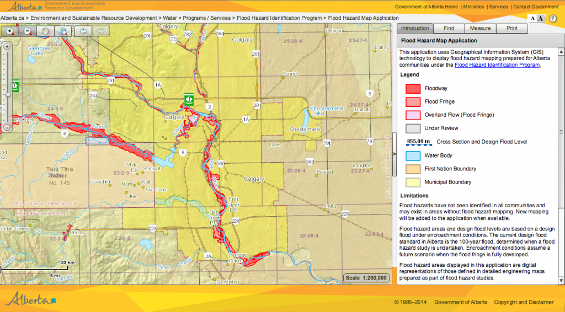Screen dimensions: 565x312
Task: Click Highway 563 shield on map
Action: tap(93, 95)
